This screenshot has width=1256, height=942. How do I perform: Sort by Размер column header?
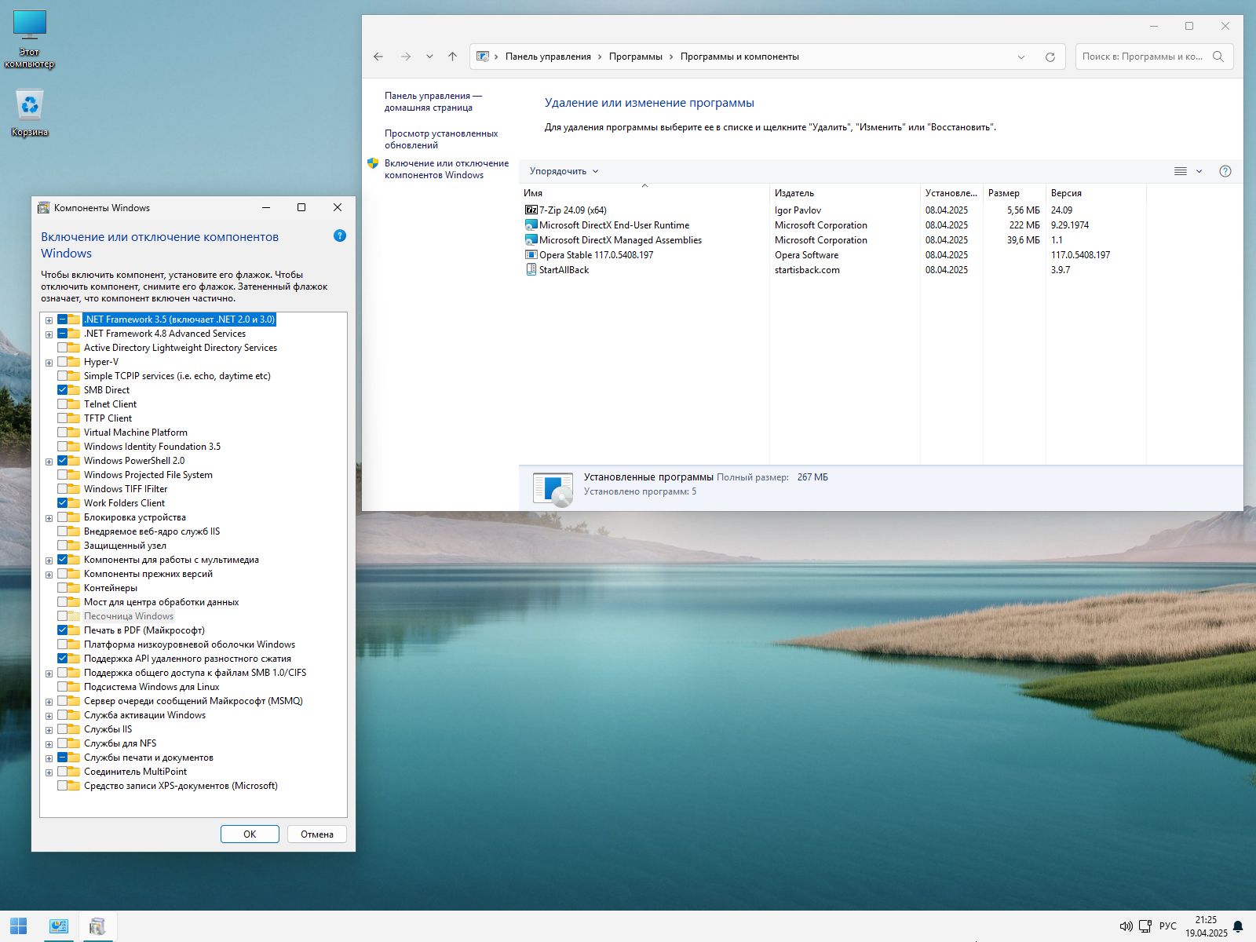point(1014,192)
